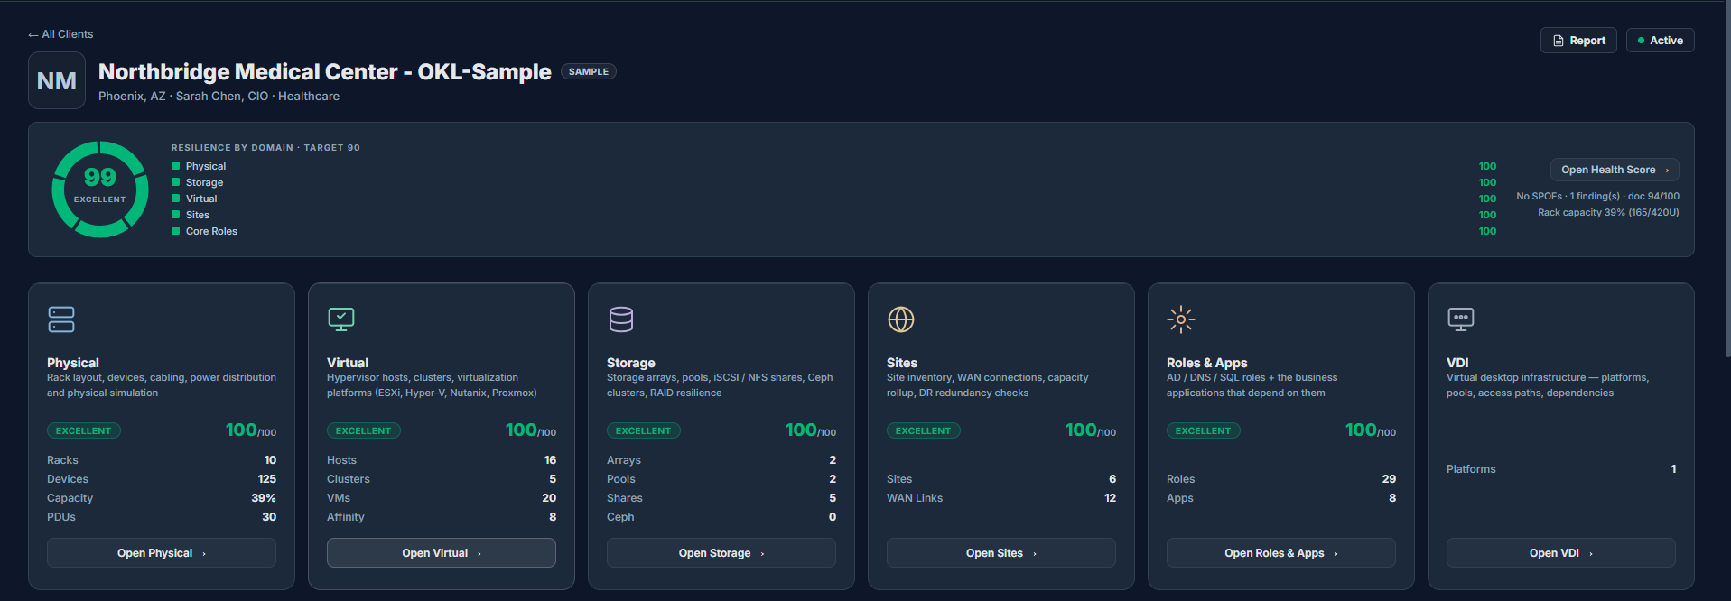Open Roles & Apps section
The width and height of the screenshot is (1731, 601).
click(x=1281, y=553)
